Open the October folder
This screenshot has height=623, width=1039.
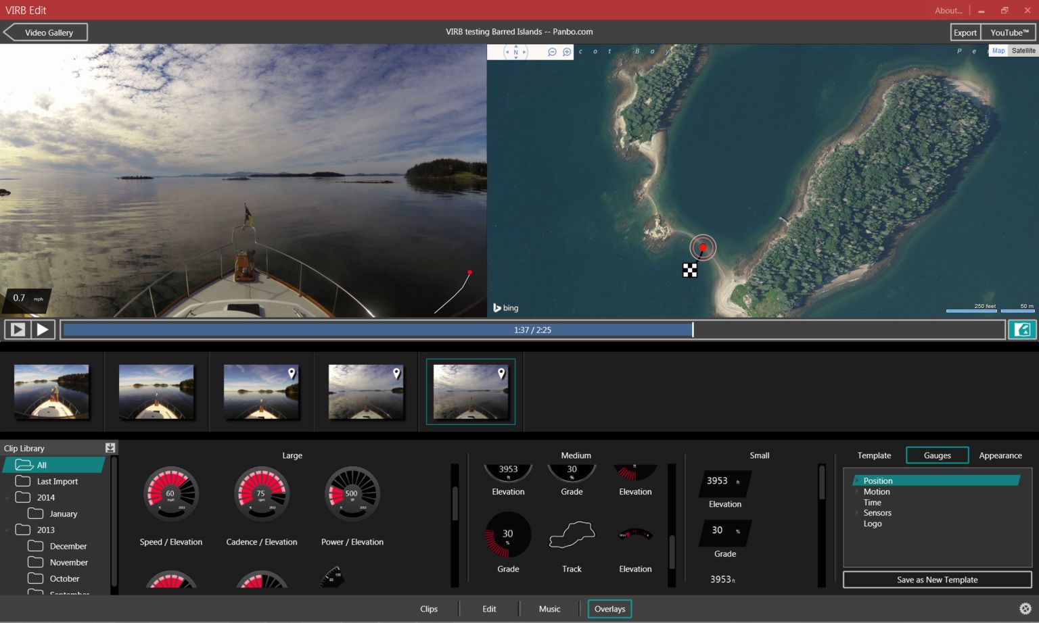pos(53,578)
